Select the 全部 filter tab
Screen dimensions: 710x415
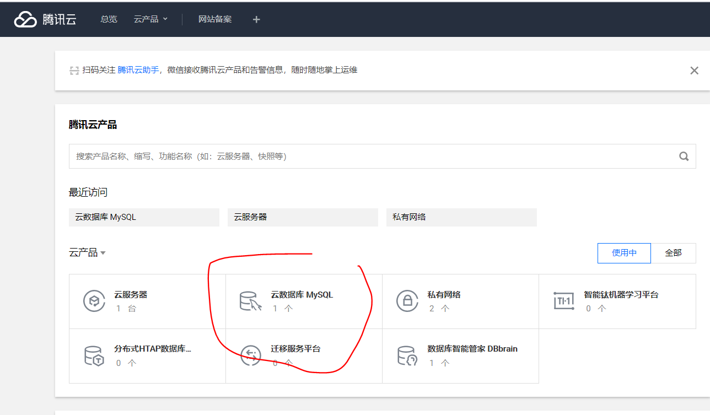click(x=673, y=253)
